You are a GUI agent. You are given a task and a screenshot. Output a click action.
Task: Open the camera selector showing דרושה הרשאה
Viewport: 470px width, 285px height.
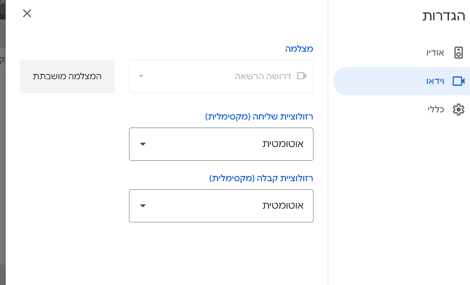[221, 76]
